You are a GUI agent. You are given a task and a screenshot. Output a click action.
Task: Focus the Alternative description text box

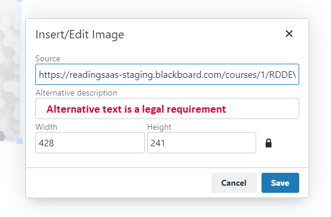pos(167,108)
